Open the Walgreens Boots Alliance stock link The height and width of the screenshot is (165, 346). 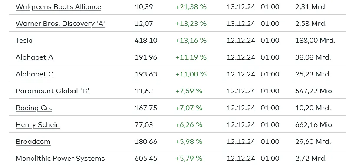tap(58, 7)
